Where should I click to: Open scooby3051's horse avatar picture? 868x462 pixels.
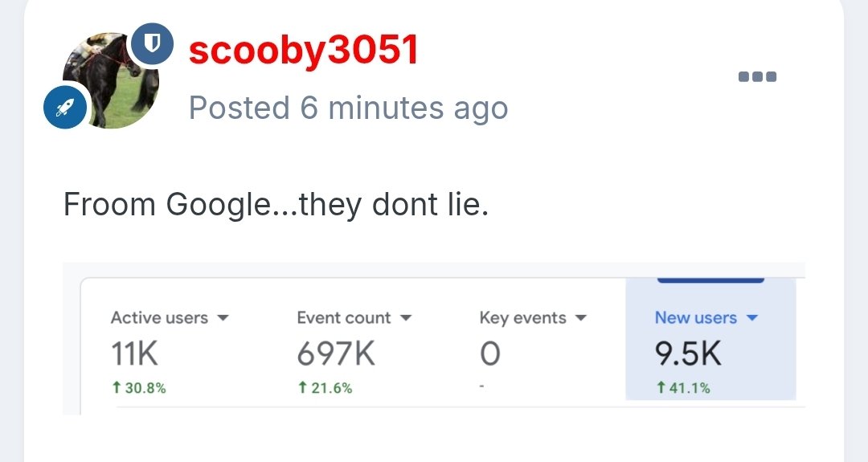[x=110, y=81]
